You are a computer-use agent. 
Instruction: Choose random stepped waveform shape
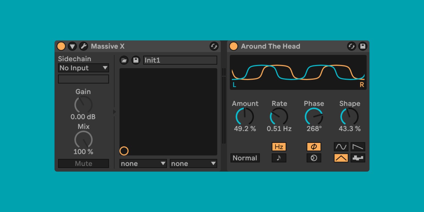click(x=358, y=158)
